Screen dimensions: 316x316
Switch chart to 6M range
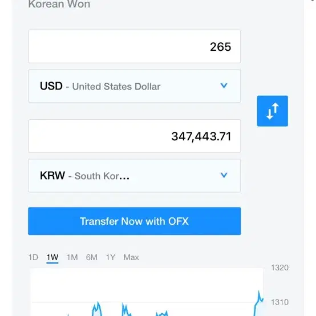tap(92, 257)
